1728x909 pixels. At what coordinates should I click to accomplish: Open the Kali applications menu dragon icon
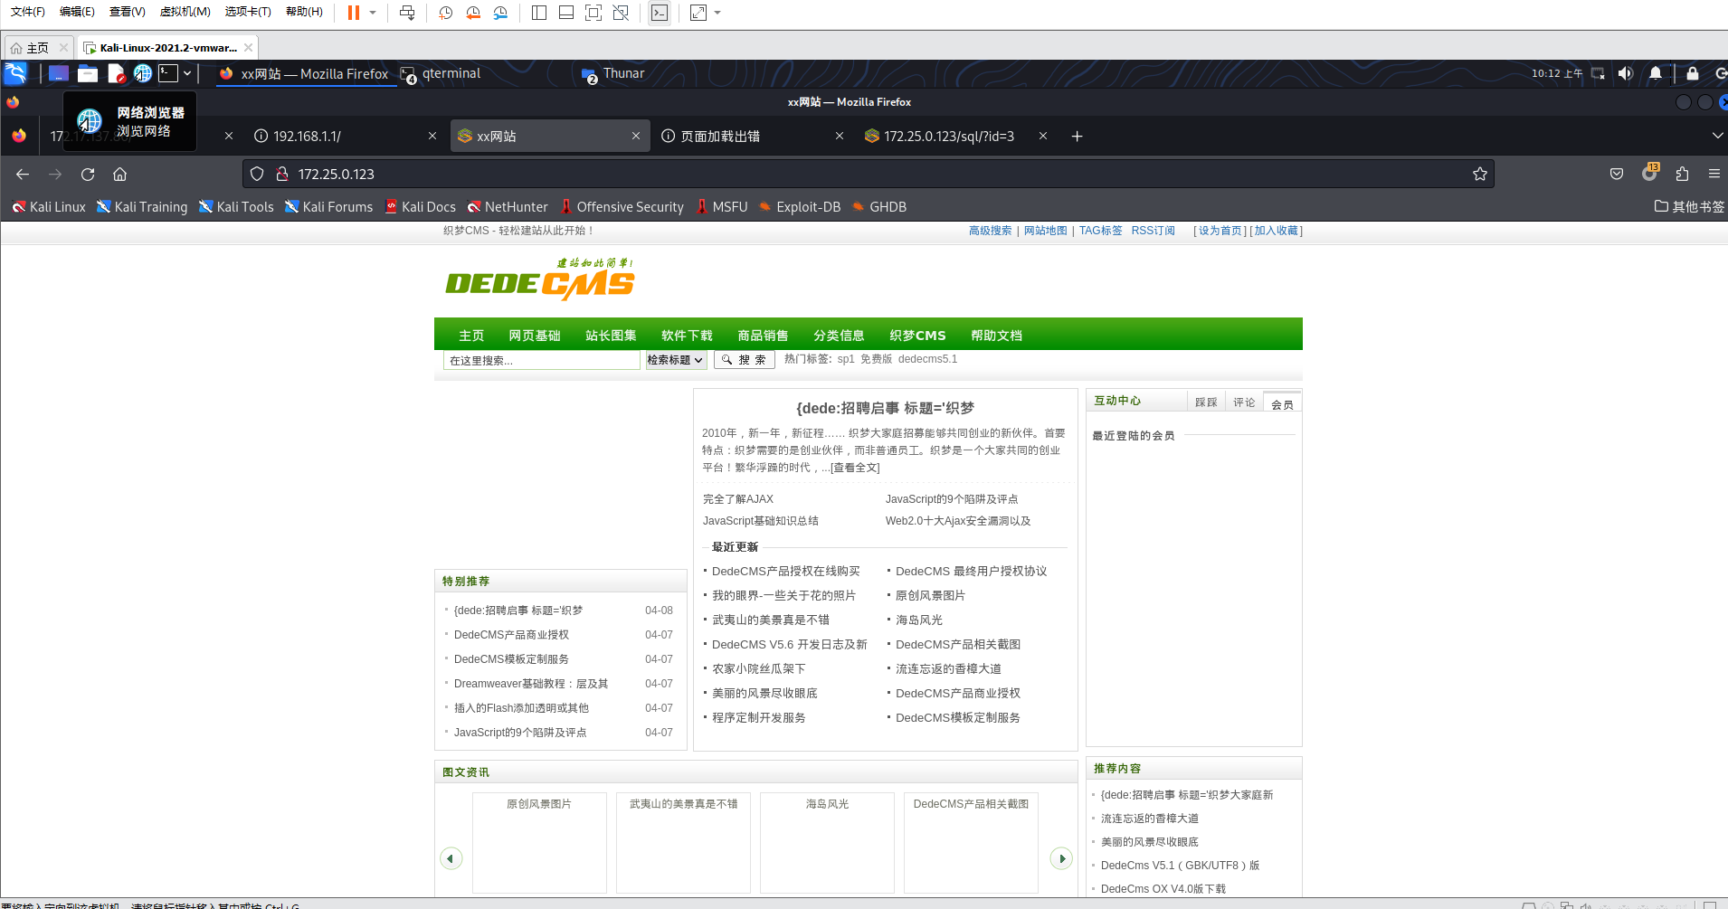click(16, 73)
